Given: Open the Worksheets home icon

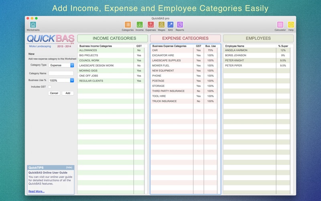Looking at the screenshot, I should (33, 25).
